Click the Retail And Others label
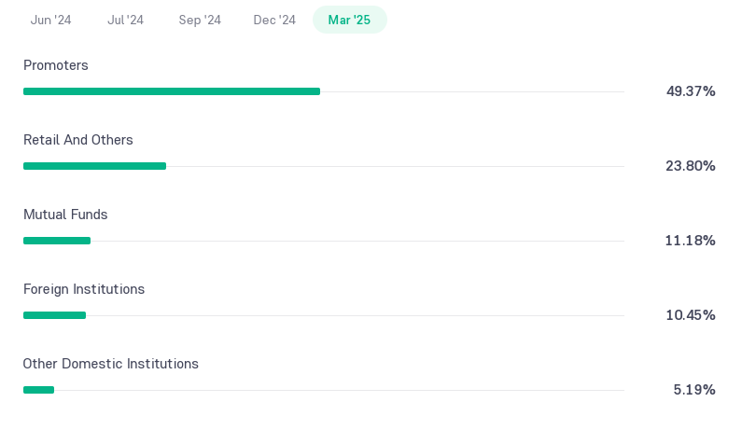Image resolution: width=742 pixels, height=430 pixels. (78, 140)
